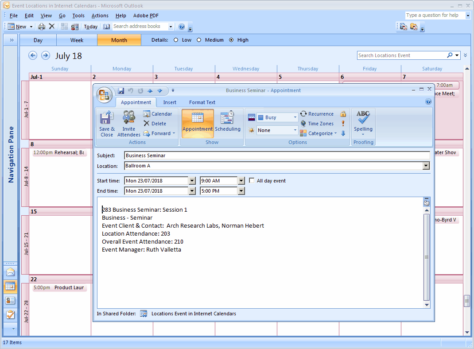Click the search magnifier icon
The image size is (474, 349).
pyautogui.click(x=450, y=55)
